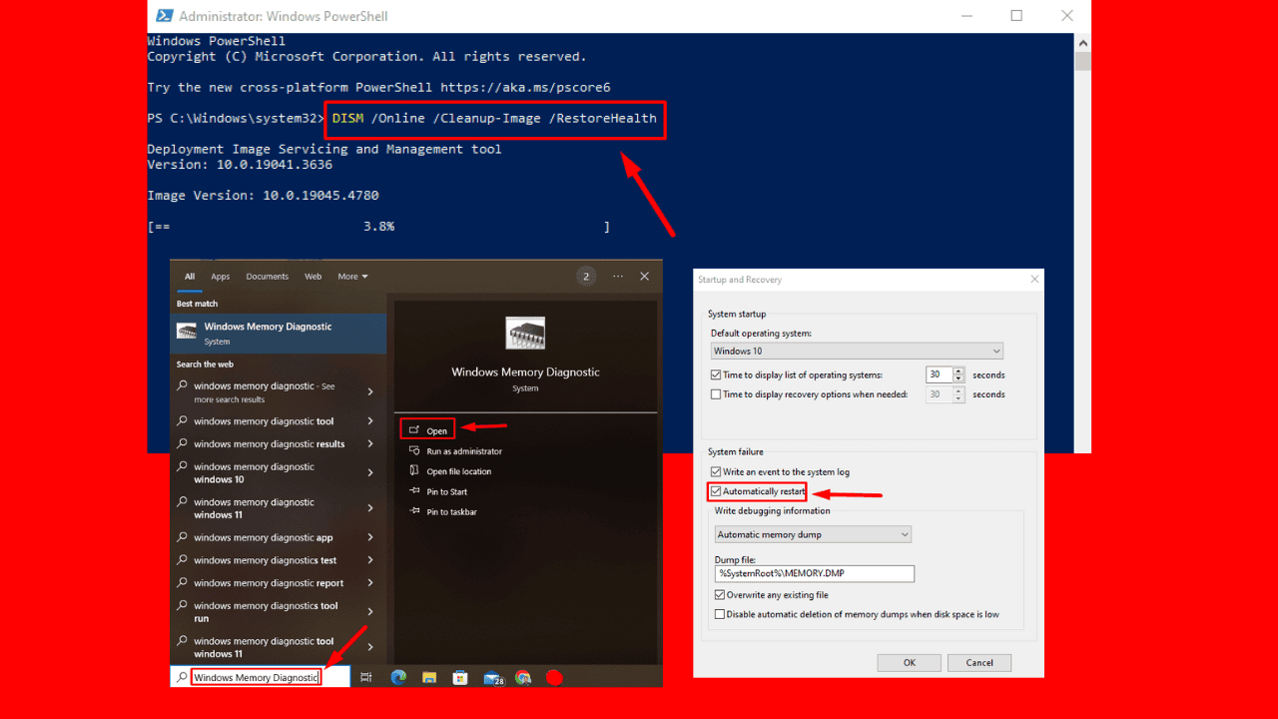Screen dimensions: 1278x719
Task: Open File Explorer from the taskbar
Action: pyautogui.click(x=428, y=677)
